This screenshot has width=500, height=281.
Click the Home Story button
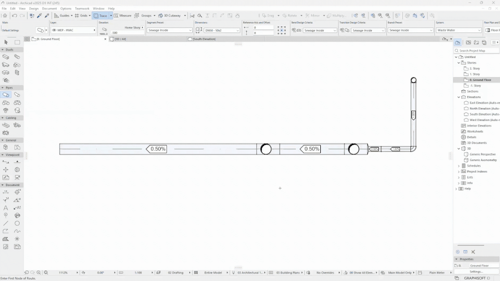pyautogui.click(x=133, y=27)
